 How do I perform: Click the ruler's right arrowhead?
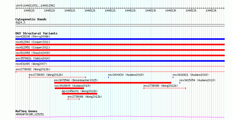(x=224, y=8)
